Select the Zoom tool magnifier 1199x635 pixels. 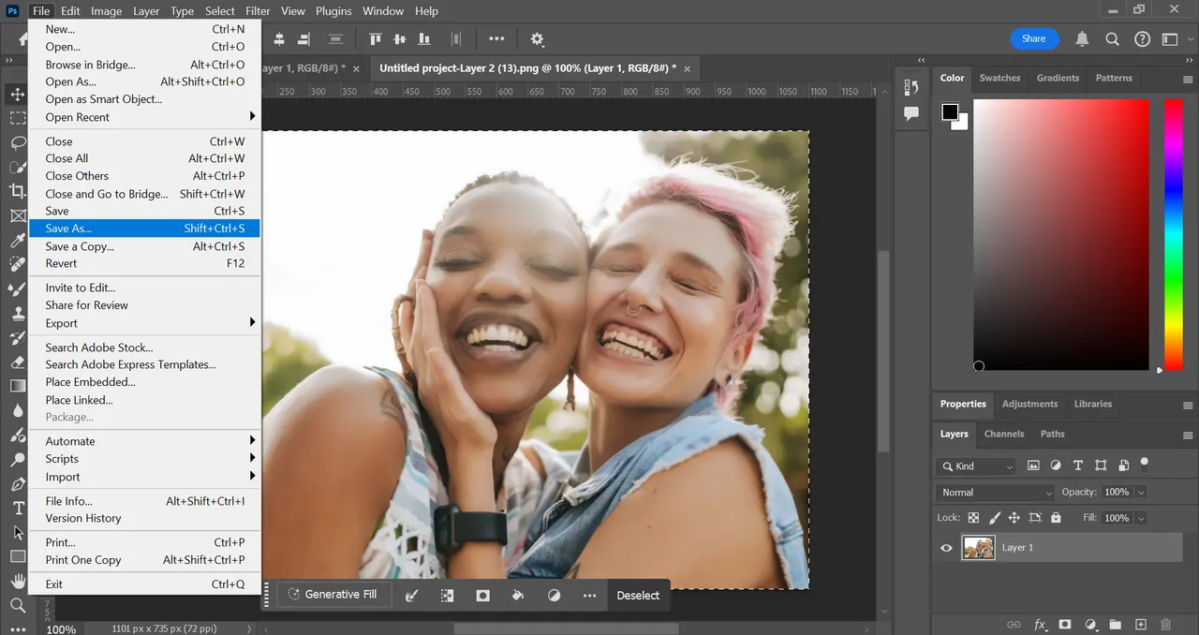(x=18, y=605)
